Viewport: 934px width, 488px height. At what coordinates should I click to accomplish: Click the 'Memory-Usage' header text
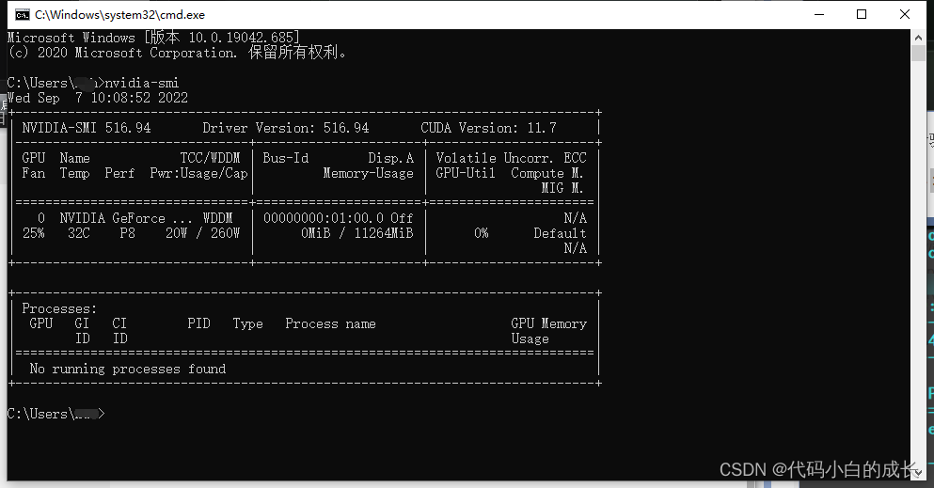(368, 173)
